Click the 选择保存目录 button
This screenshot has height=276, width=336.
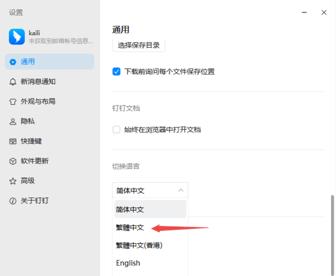[139, 45]
